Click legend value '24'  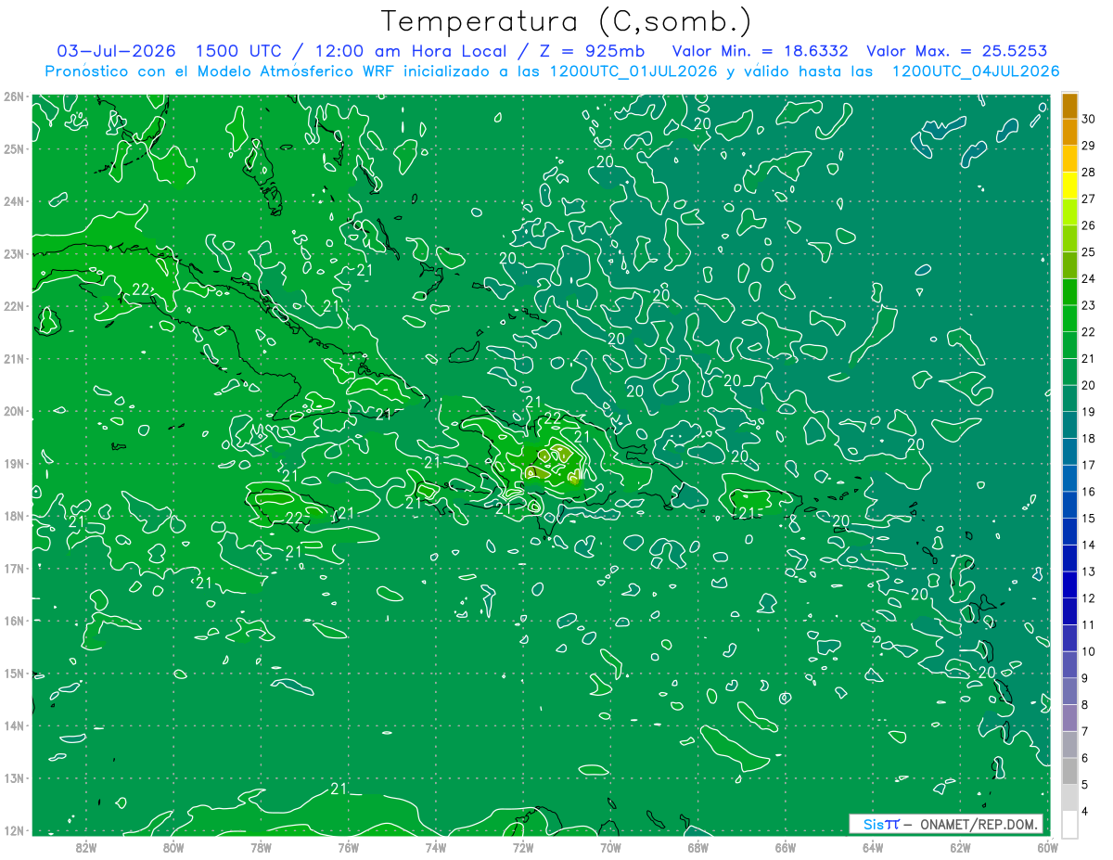[x=1089, y=279]
